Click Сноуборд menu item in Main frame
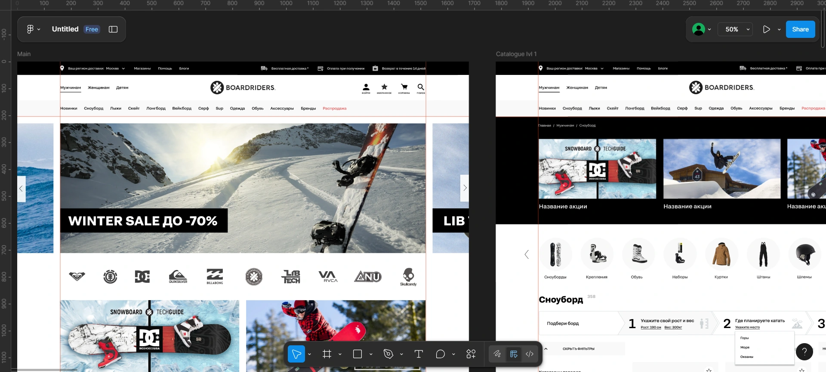 tap(94, 108)
